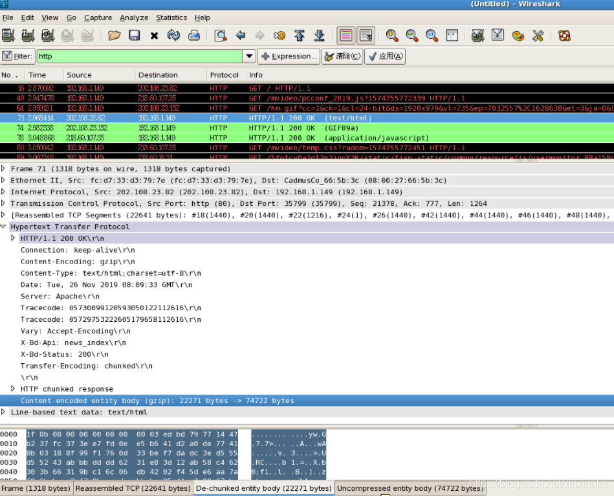Click the 清除(C) clear filter button
Viewport: 614px width, 496px height.
click(342, 56)
